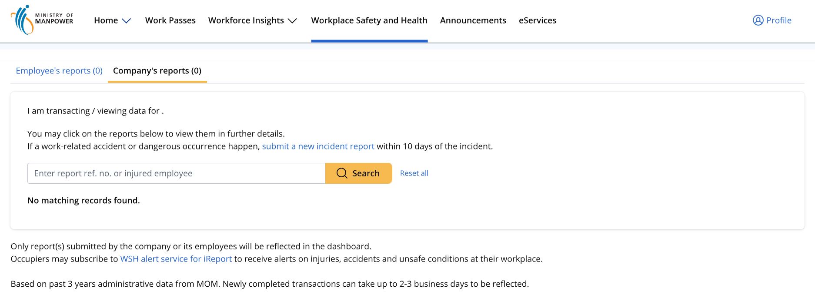The image size is (815, 308).
Task: Click the yellow Search button
Action: (358, 173)
